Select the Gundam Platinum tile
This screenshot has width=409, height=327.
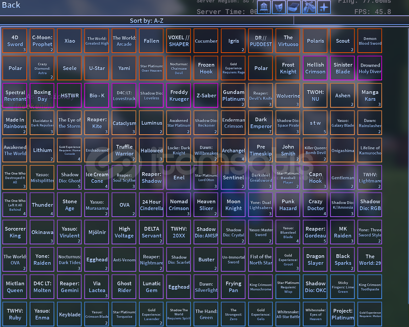[x=233, y=95]
